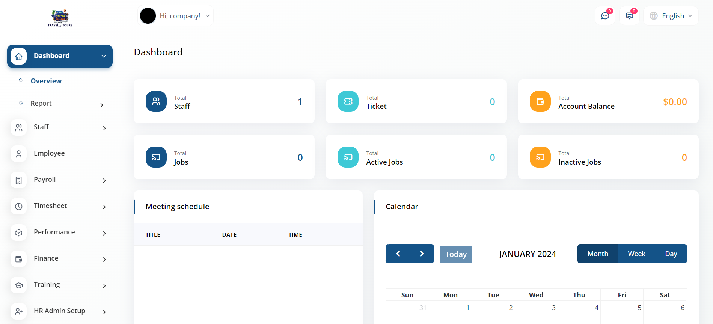
Task: Go to previous month in calendar
Action: coord(398,254)
